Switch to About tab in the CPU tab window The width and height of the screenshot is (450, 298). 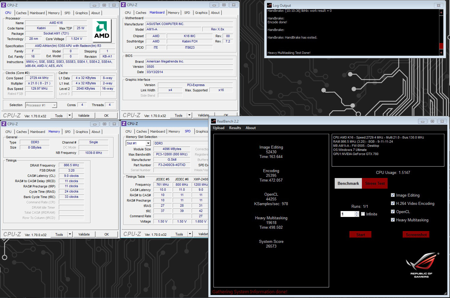[95, 13]
